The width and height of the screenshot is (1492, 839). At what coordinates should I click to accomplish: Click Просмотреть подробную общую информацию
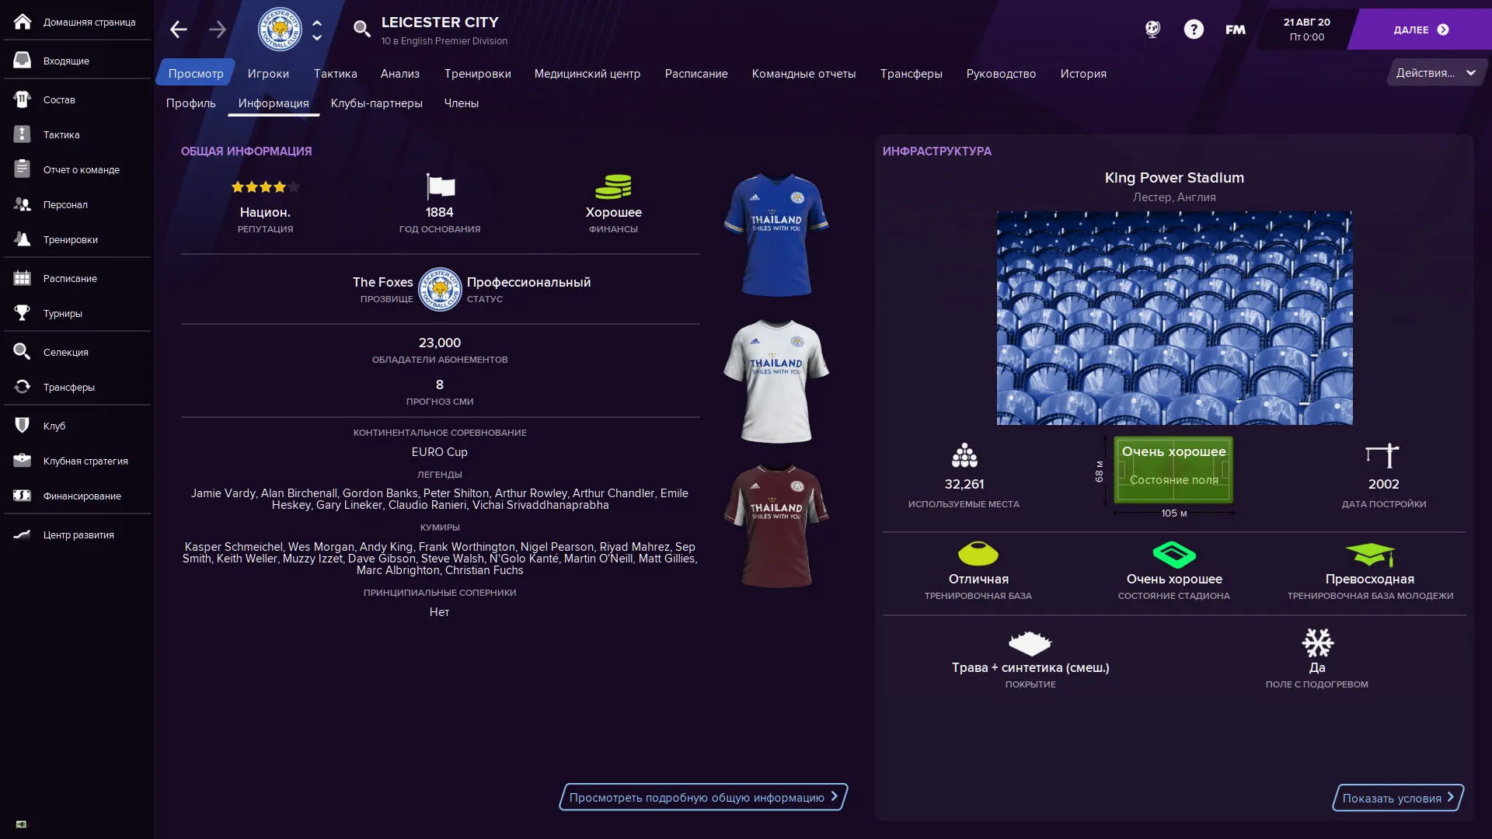click(703, 797)
